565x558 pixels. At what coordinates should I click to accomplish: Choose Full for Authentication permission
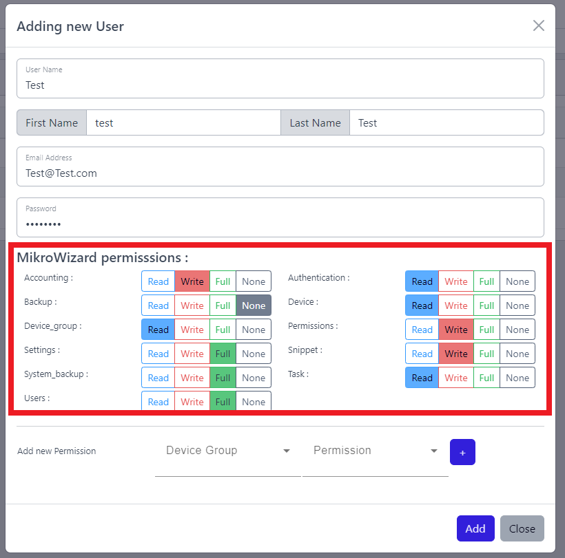(x=486, y=281)
